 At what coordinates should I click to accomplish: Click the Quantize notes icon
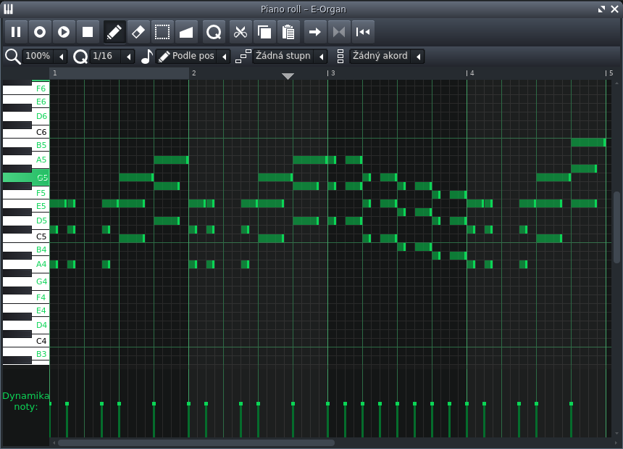pyautogui.click(x=214, y=32)
